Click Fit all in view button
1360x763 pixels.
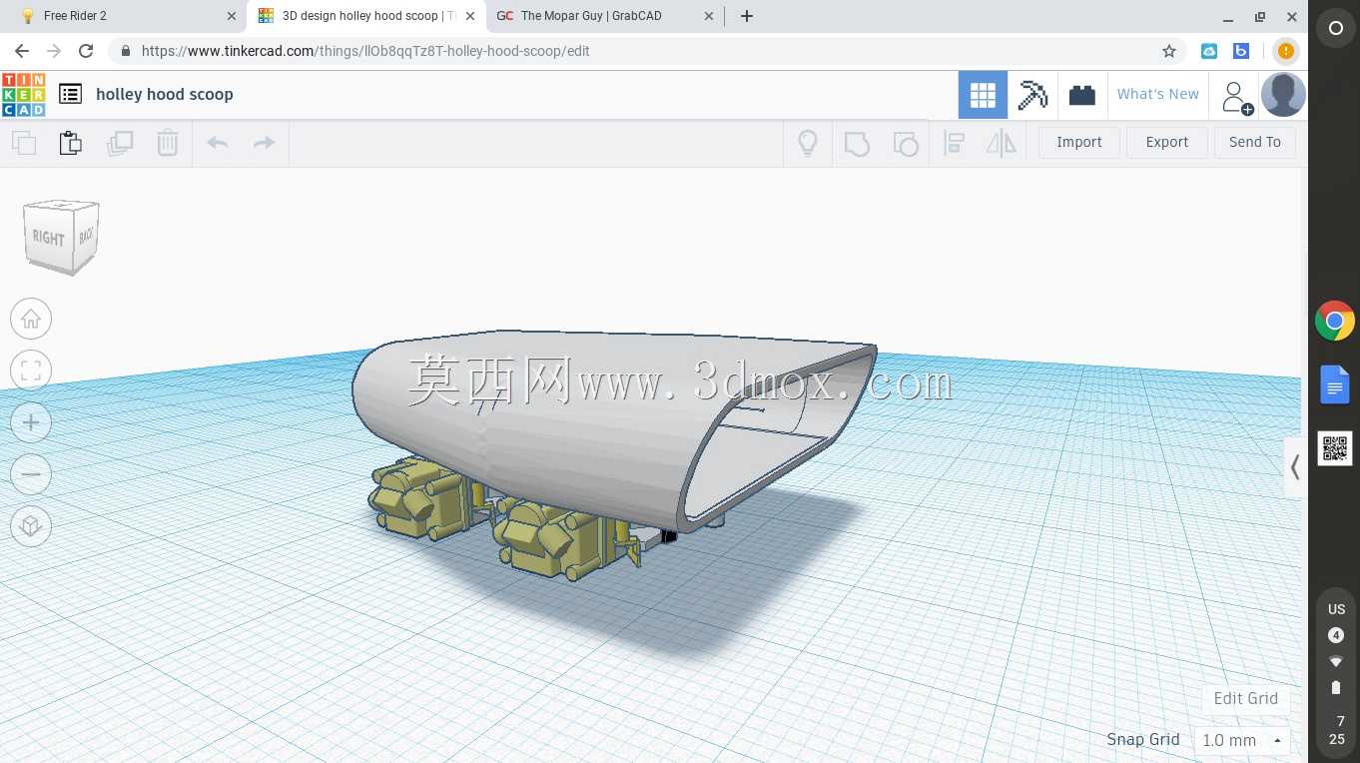[x=31, y=371]
